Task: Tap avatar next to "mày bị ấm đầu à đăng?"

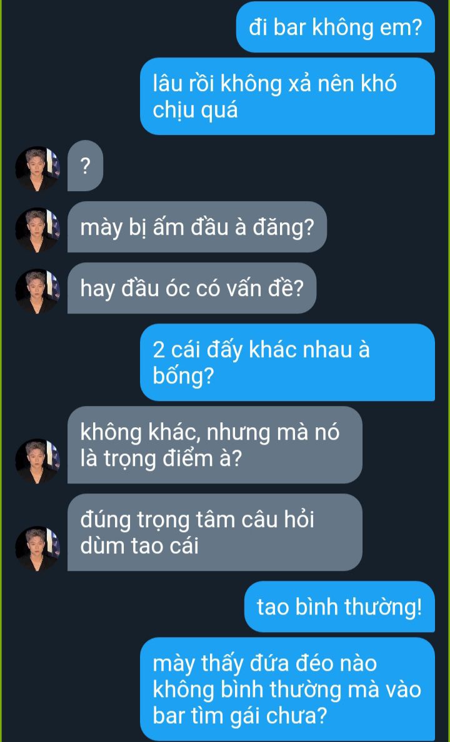Action: click(37, 230)
